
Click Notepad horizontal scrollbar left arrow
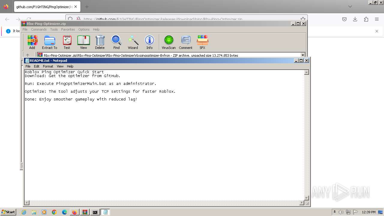tap(27, 203)
